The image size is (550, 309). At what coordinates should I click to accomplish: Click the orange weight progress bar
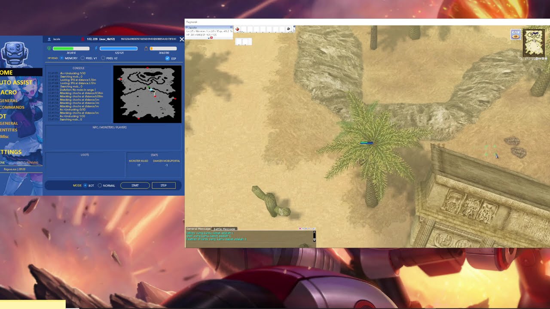163,48
